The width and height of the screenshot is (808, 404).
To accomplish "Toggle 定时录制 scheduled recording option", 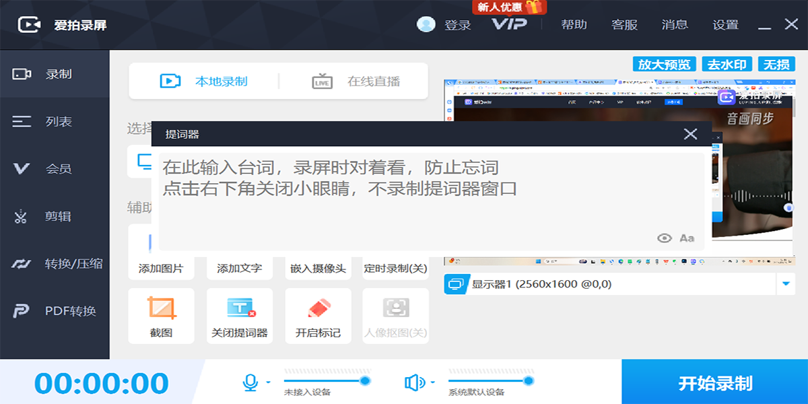I will click(x=395, y=268).
